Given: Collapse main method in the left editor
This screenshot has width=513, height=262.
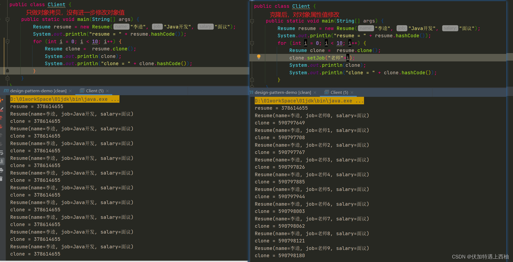Looking at the screenshot, I should pos(8,19).
